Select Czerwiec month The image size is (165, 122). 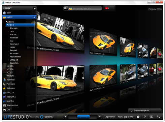[14, 44]
